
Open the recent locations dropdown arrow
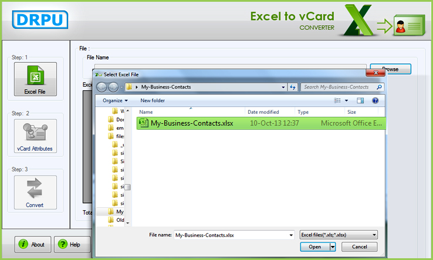[121, 87]
